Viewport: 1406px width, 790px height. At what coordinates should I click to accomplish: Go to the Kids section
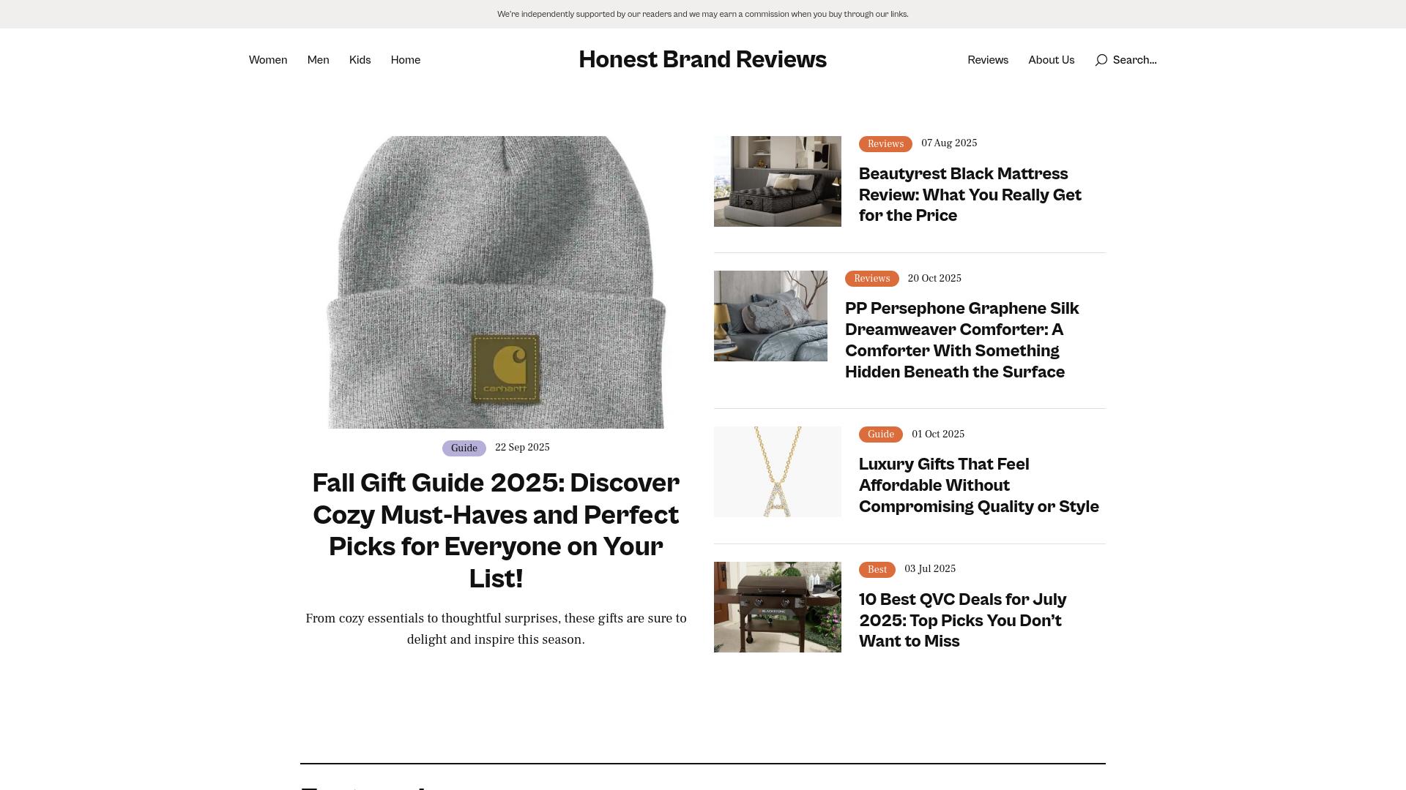[x=360, y=60]
